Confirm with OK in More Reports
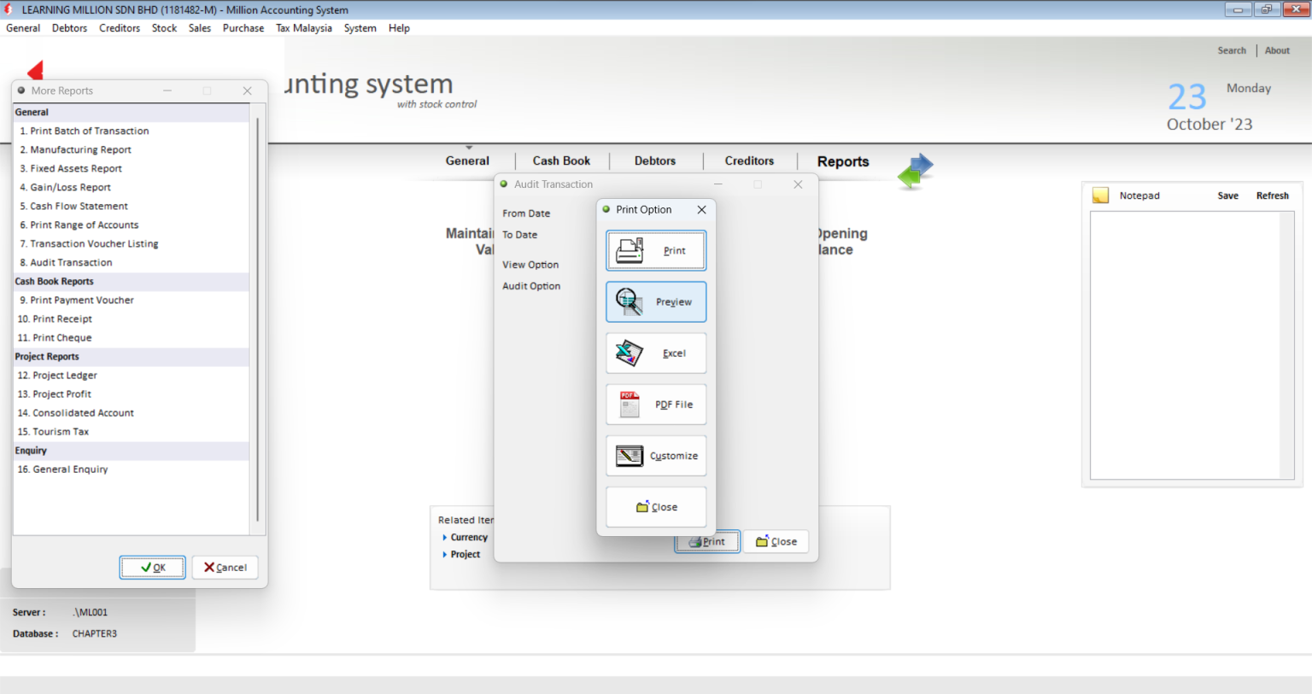 152,568
